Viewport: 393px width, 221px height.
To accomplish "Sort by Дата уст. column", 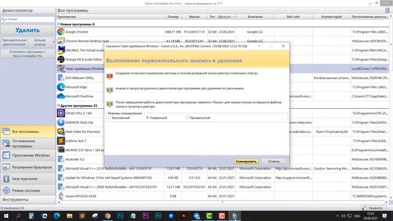I will 227,17.
